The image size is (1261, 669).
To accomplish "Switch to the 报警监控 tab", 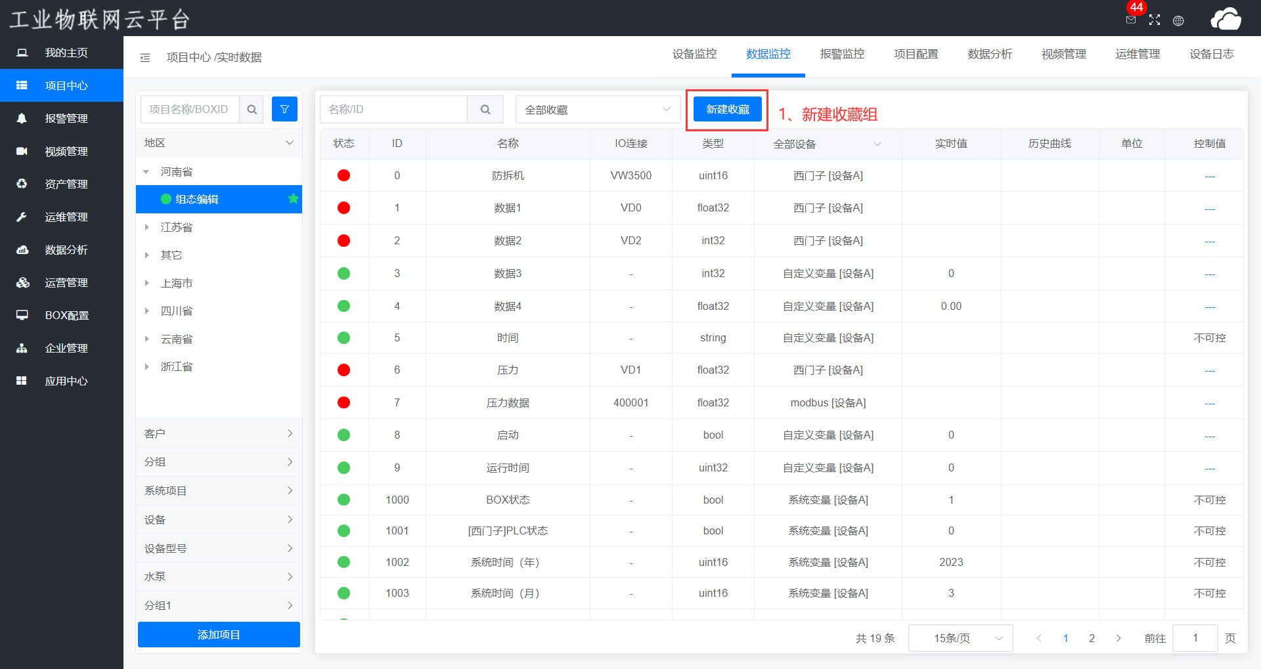I will pos(842,54).
